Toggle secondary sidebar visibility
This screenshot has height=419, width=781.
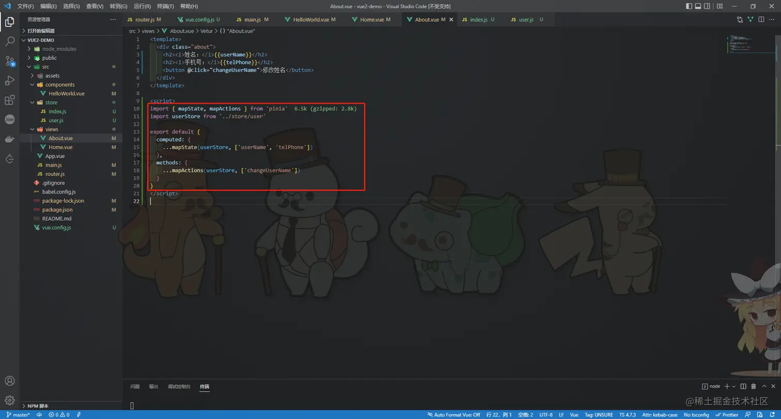pyautogui.click(x=707, y=6)
